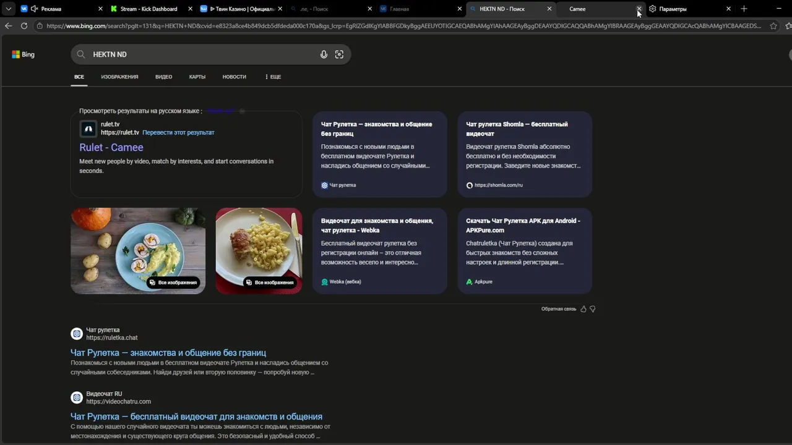Click Все изображения on pumpkin image
Screen dimensions: 792x445
pyautogui.click(x=173, y=282)
